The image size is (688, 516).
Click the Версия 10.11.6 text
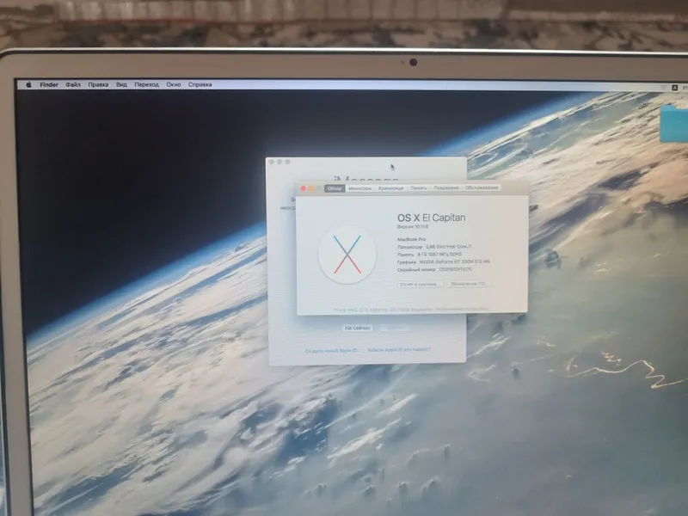coord(413,227)
